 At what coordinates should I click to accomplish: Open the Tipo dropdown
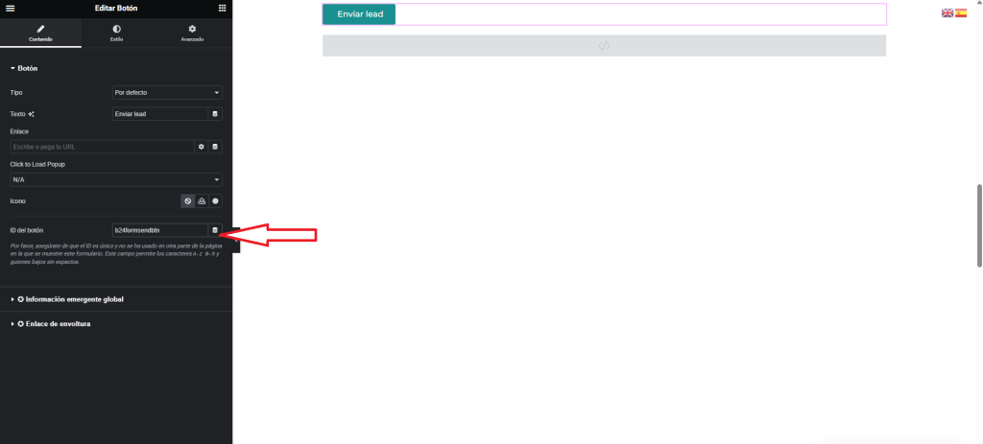point(167,93)
